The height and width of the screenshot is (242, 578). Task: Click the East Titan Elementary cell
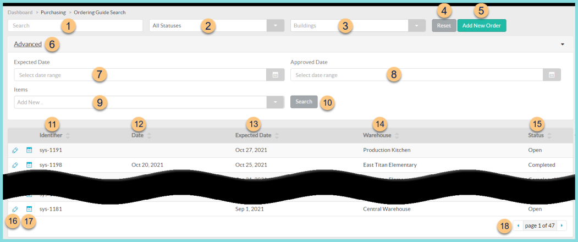click(x=390, y=165)
